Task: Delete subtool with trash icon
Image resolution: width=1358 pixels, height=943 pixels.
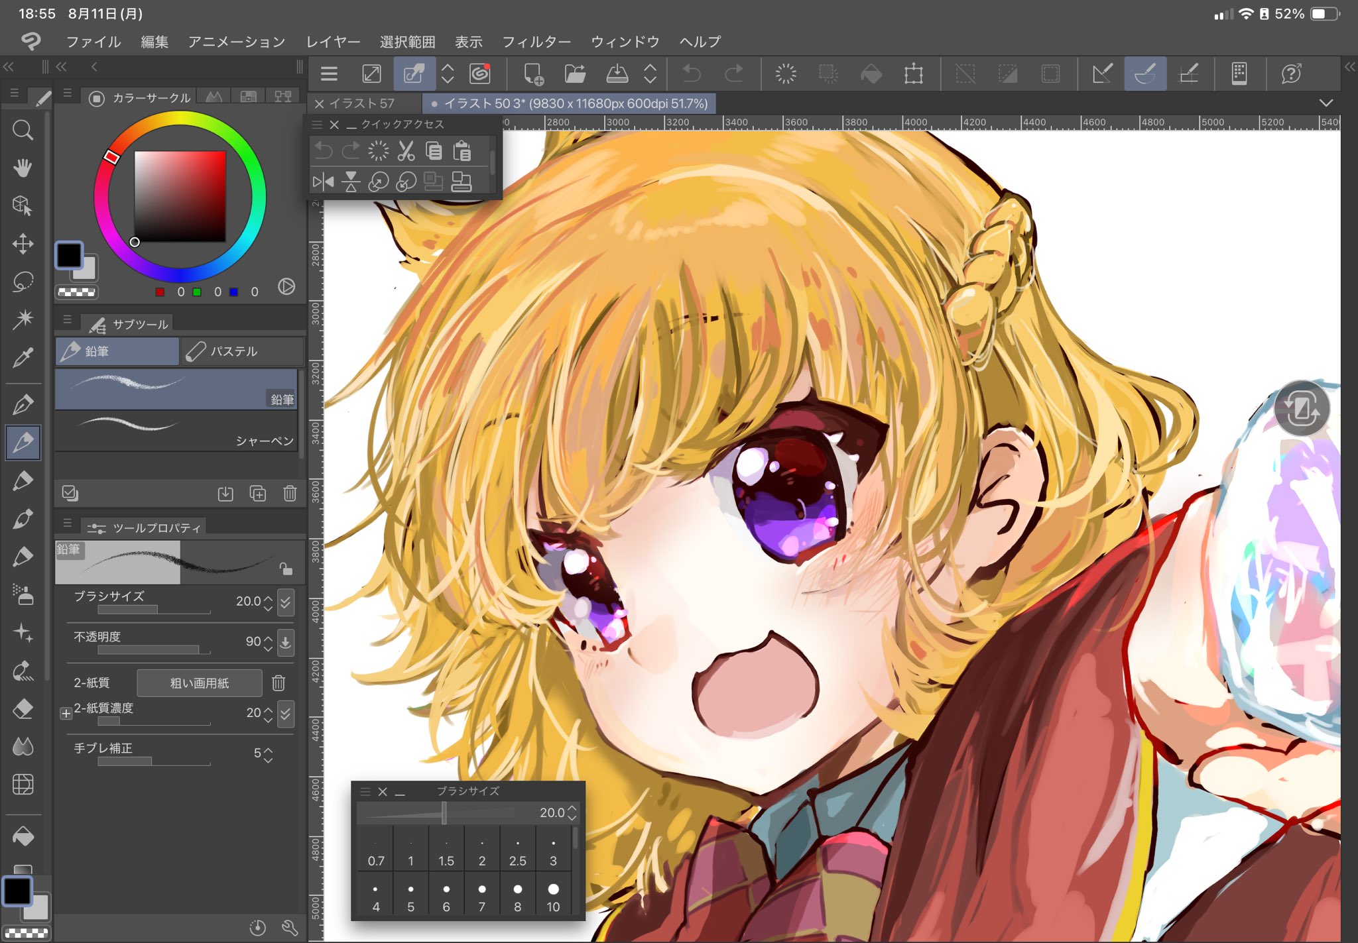Action: 290,493
